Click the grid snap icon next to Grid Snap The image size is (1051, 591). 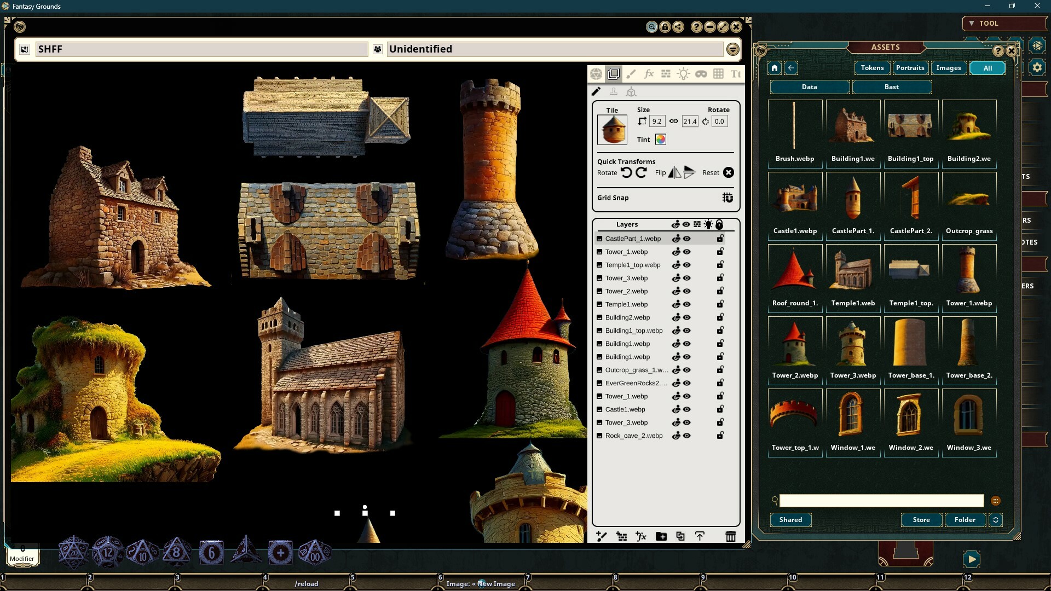(727, 198)
